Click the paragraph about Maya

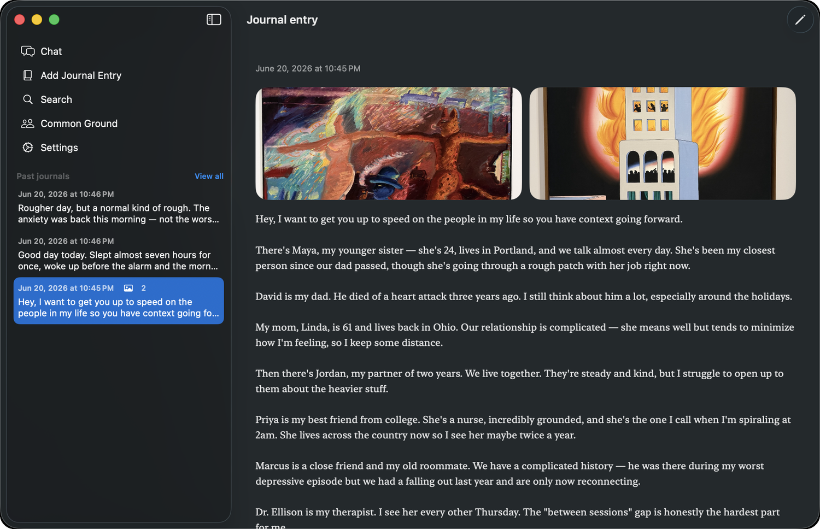tap(516, 258)
